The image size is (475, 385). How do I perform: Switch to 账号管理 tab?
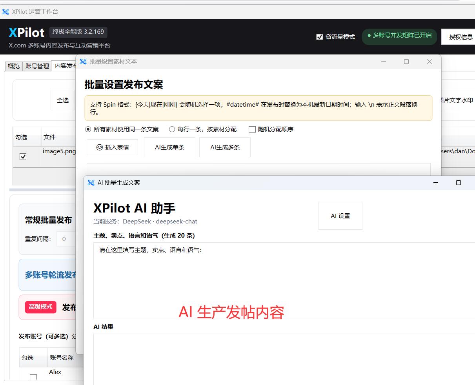point(37,66)
